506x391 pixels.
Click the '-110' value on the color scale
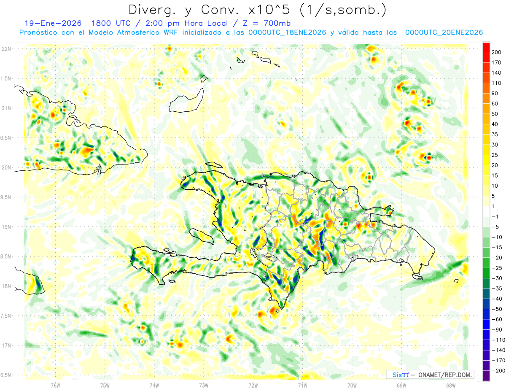point(498,340)
